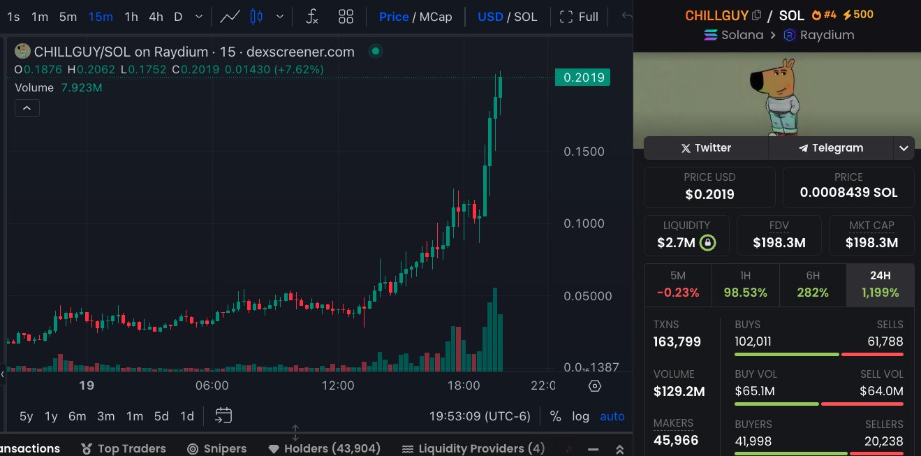Select the 15m chart interval
Image resolution: width=921 pixels, height=456 pixels.
[101, 17]
